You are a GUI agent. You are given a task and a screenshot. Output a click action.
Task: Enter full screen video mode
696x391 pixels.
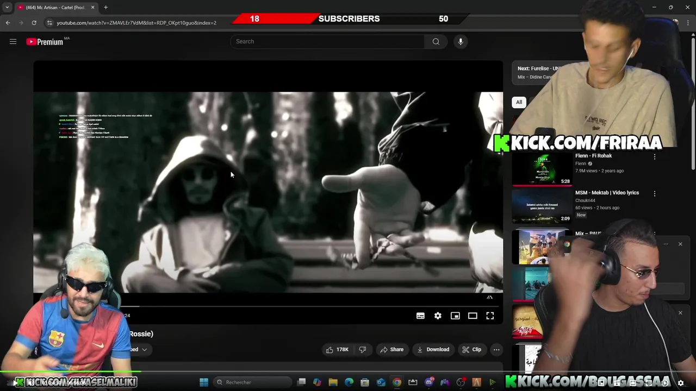click(x=490, y=316)
